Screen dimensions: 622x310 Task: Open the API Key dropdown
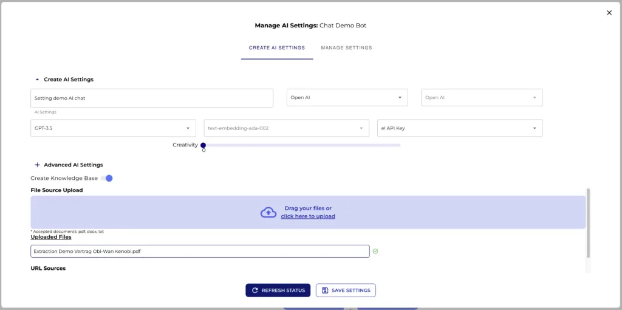click(x=460, y=128)
